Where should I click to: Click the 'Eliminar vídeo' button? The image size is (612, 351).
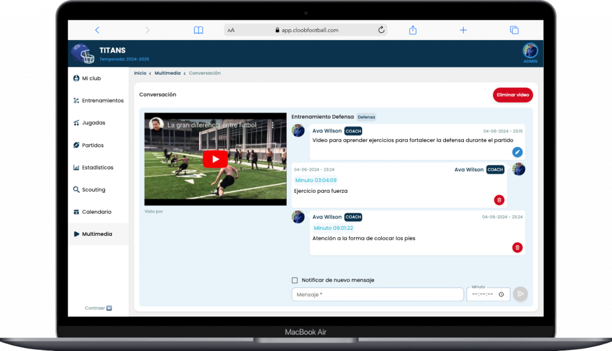(x=512, y=95)
